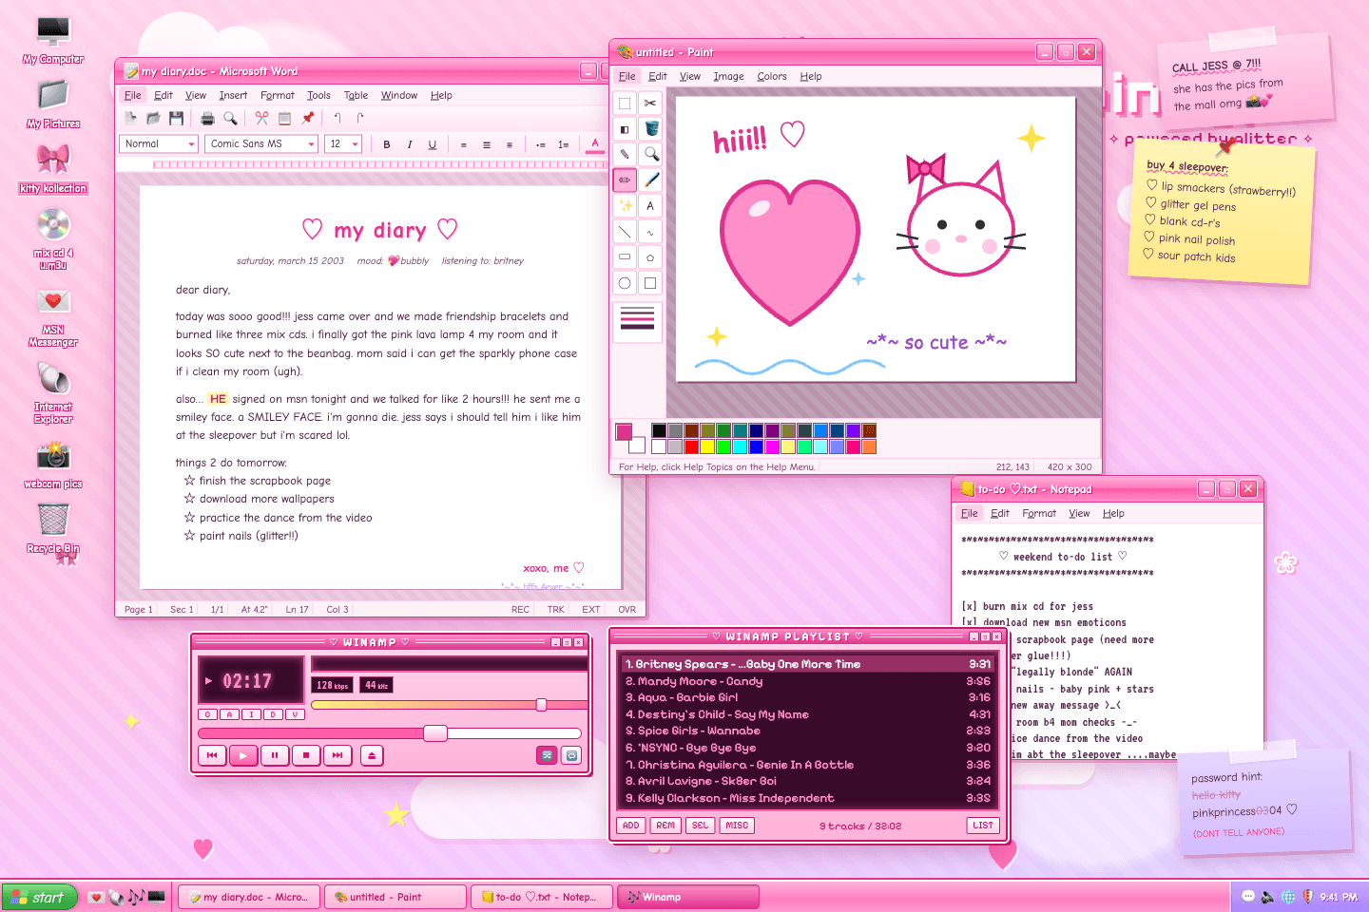Open the Print Preview magnifier in Word
1369x912 pixels.
[230, 118]
